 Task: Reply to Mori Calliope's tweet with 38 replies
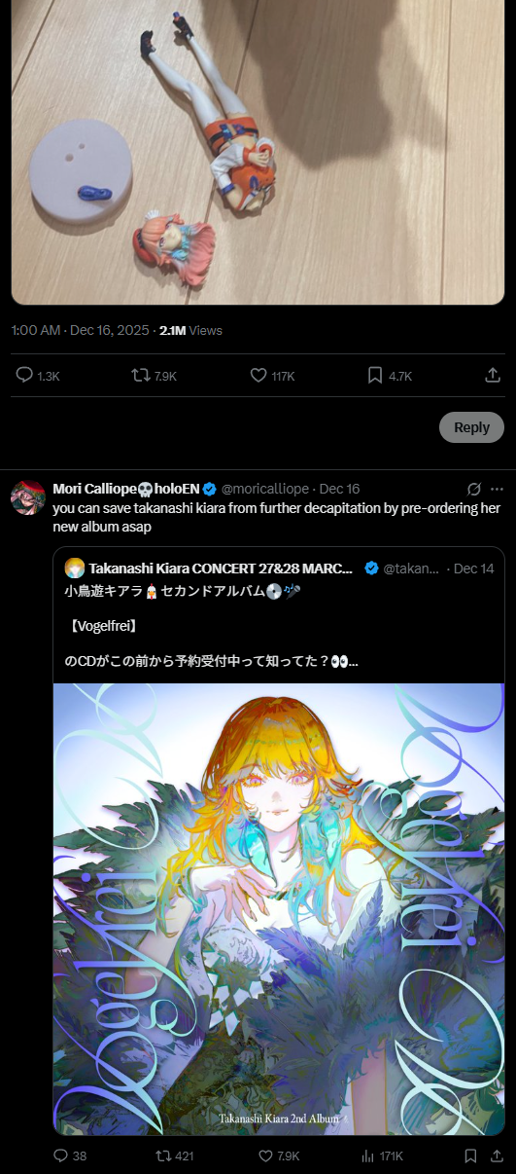tap(60, 1156)
